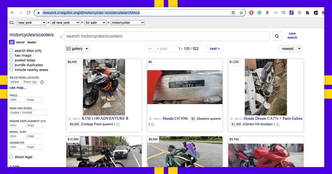Enable bundle duplicates checkbox
Image resolution: width=332 pixels, height=174 pixels.
point(11,65)
